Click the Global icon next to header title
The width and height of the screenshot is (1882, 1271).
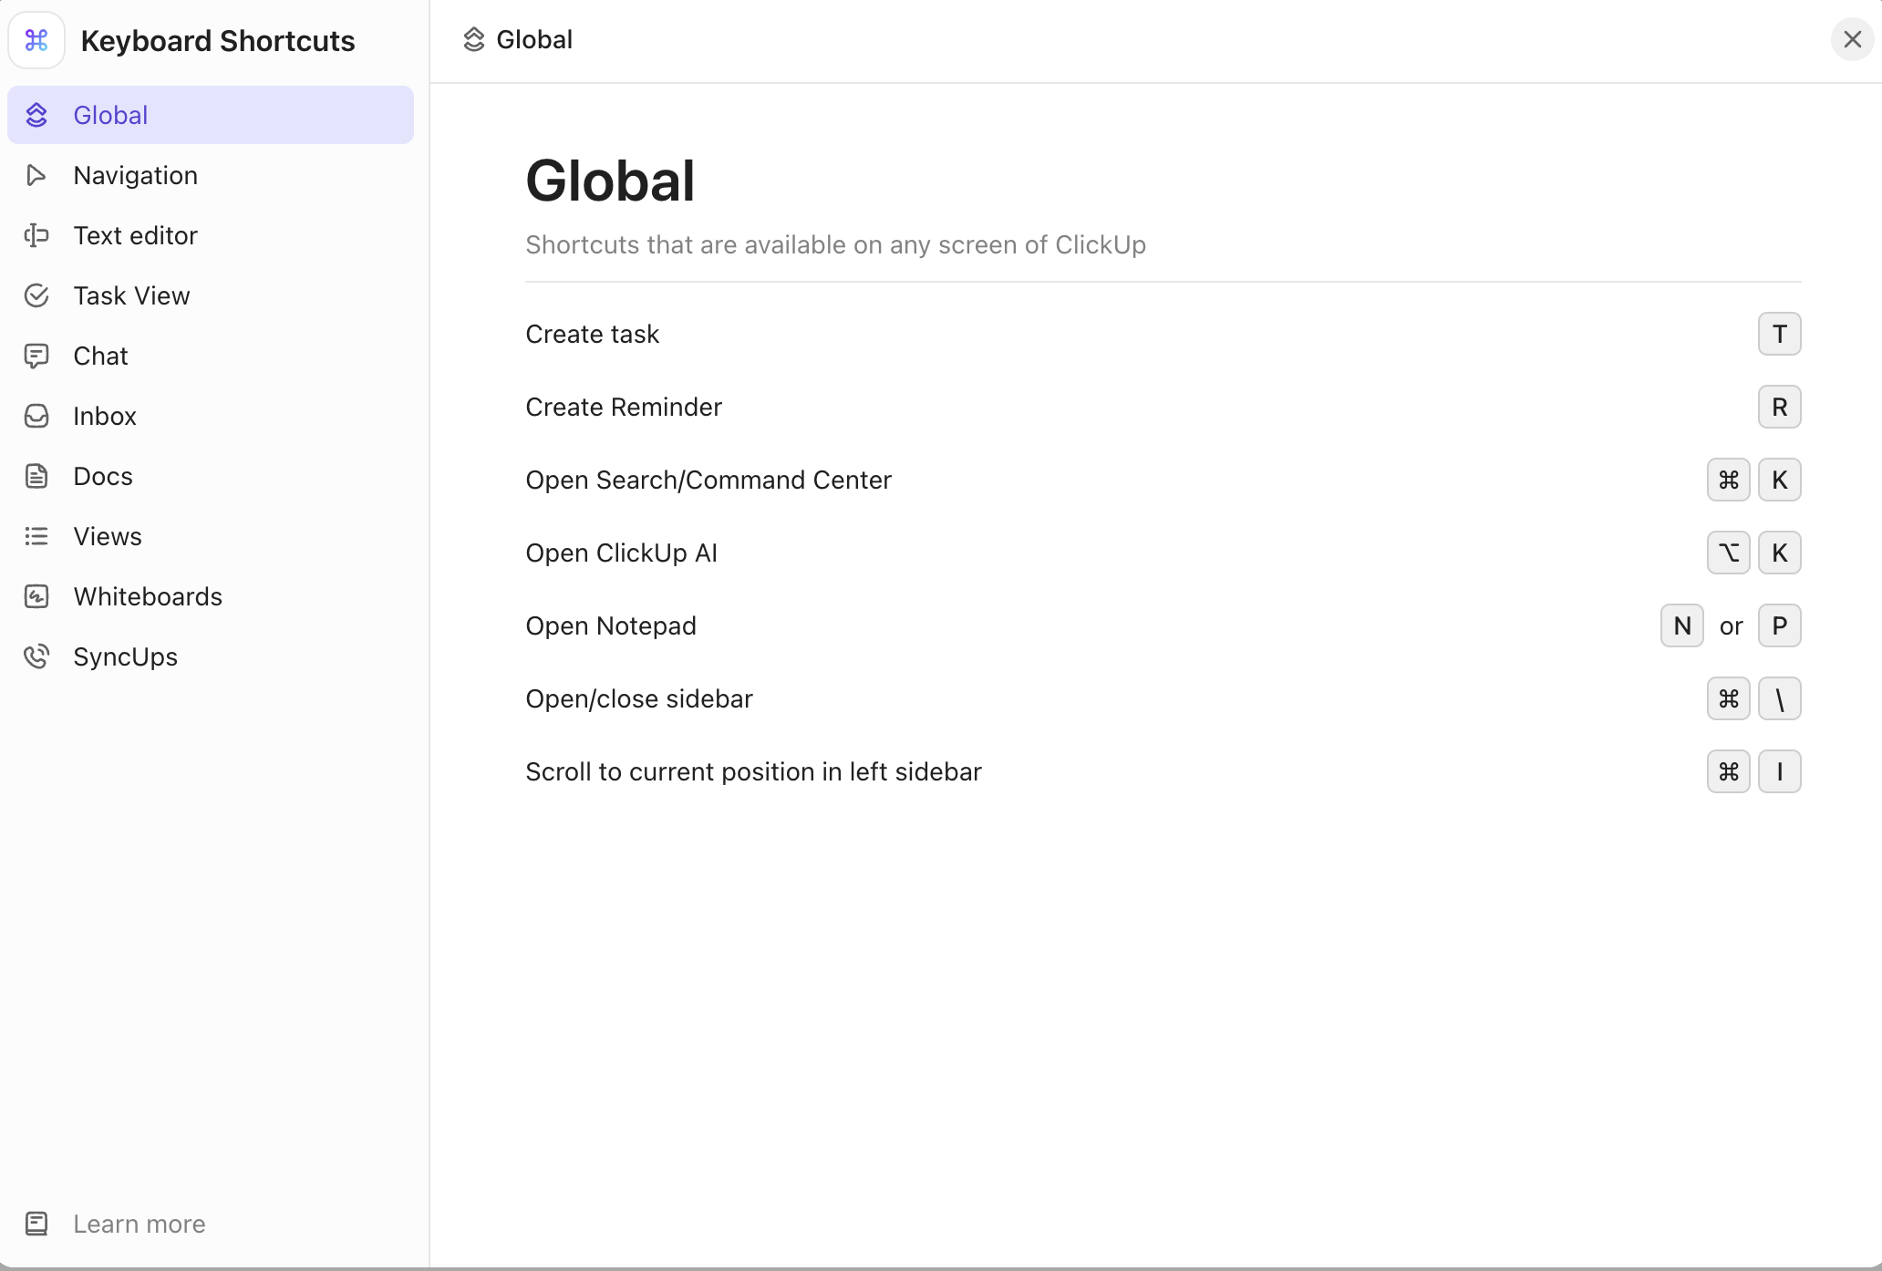pyautogui.click(x=472, y=39)
